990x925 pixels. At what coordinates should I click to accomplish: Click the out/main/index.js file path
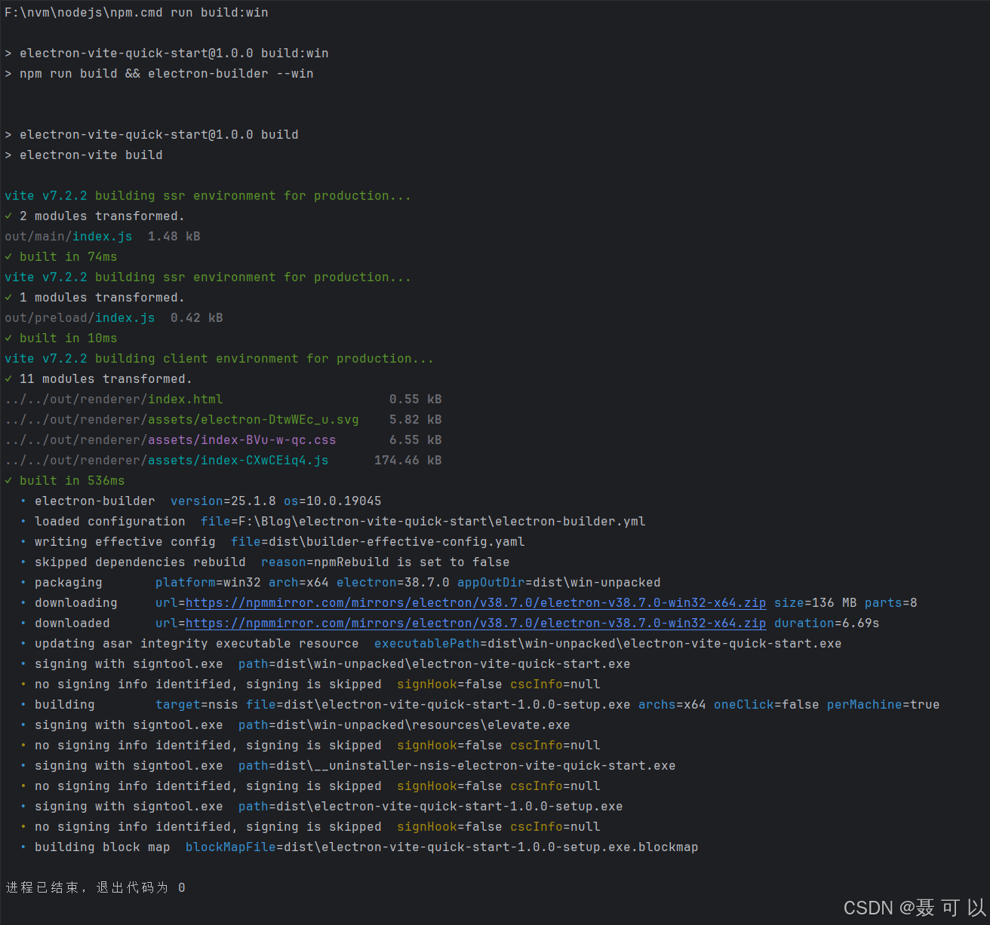(x=69, y=237)
